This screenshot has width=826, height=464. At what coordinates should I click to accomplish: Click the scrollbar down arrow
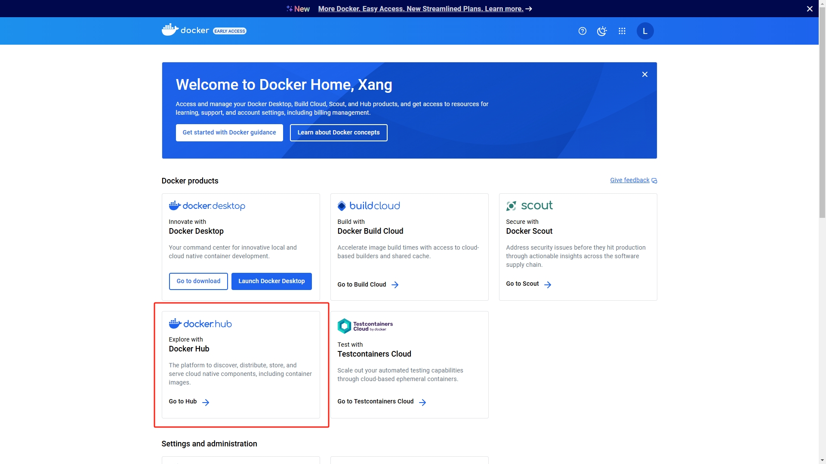822,460
